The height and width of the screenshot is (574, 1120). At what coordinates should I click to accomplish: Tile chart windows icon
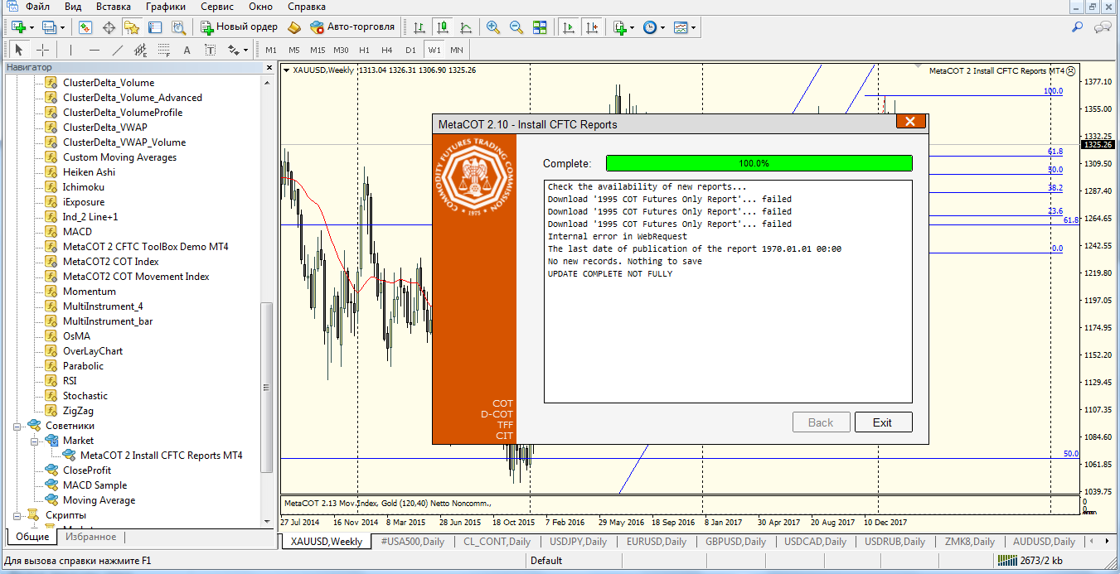point(540,27)
